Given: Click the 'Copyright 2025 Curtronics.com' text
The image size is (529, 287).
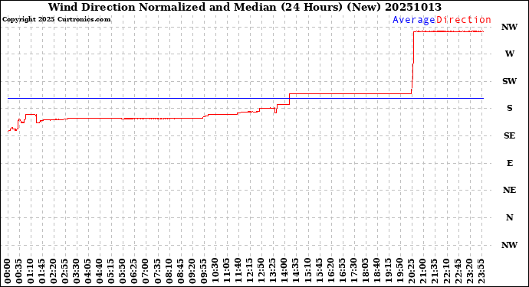Looking at the screenshot, I should click(x=56, y=20).
